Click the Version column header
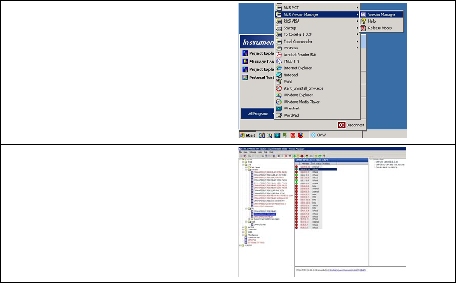Viewport: 456px width, 283px height. click(305, 164)
